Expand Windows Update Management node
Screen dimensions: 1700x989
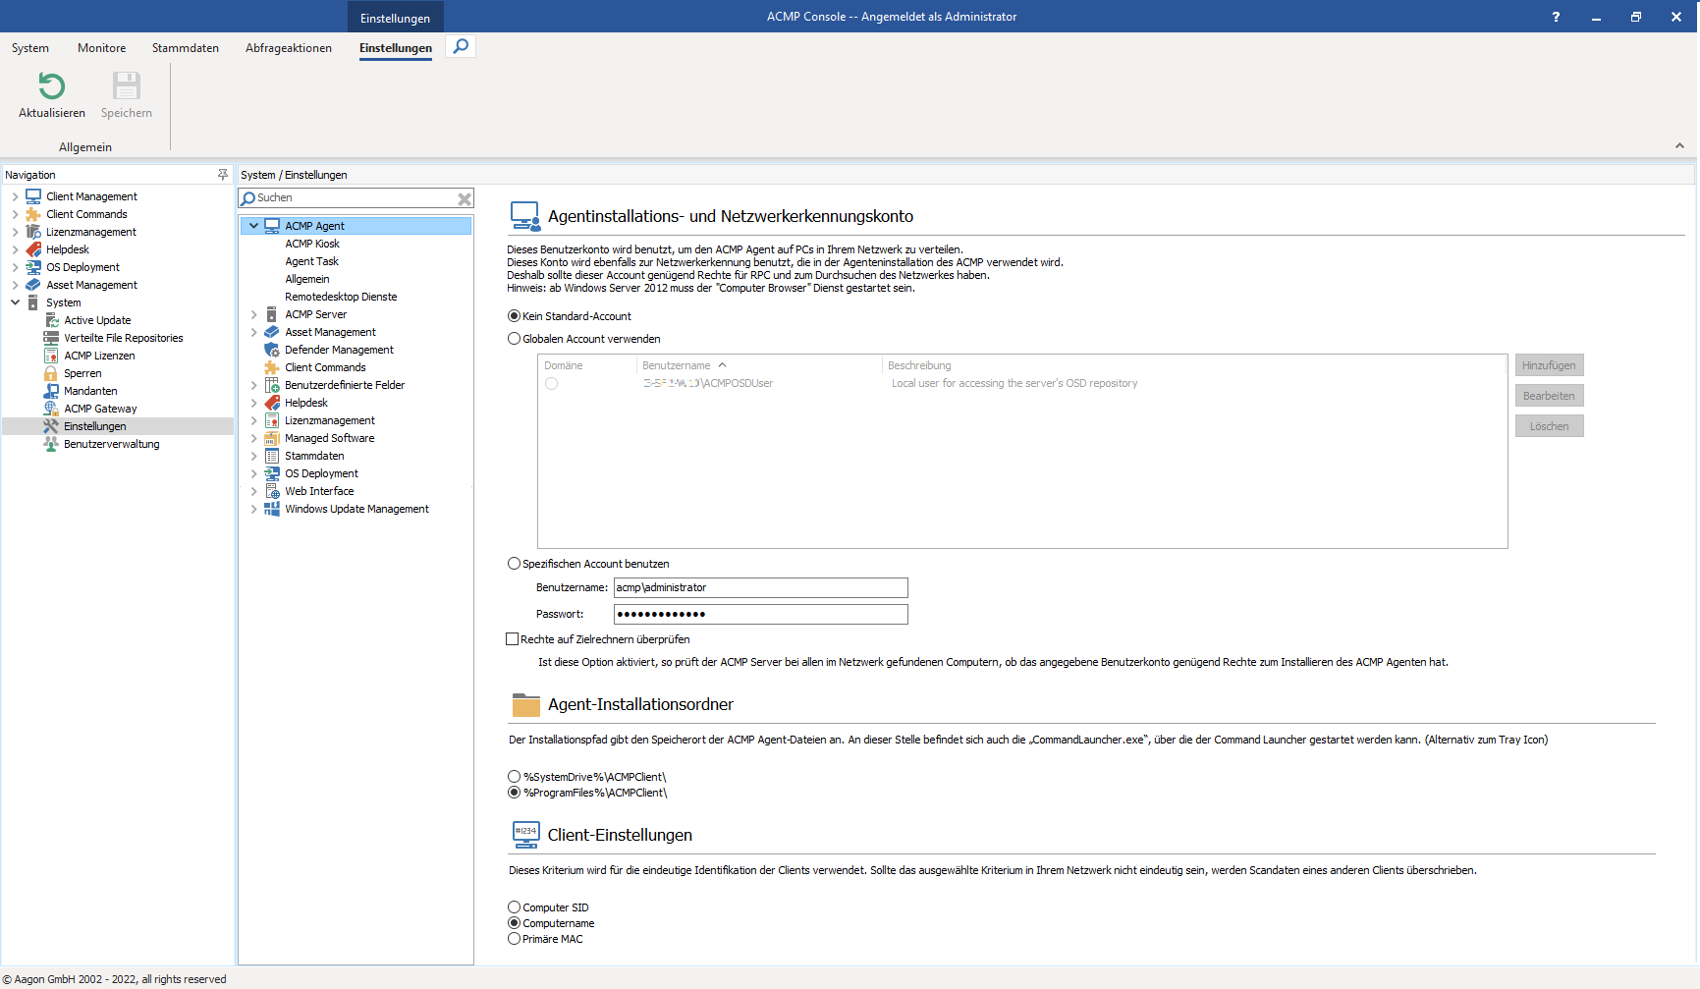253,509
